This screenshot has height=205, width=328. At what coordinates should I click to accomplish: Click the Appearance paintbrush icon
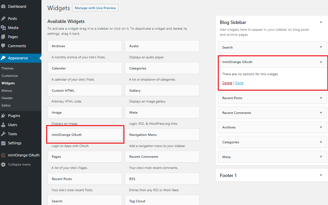coord(3,58)
